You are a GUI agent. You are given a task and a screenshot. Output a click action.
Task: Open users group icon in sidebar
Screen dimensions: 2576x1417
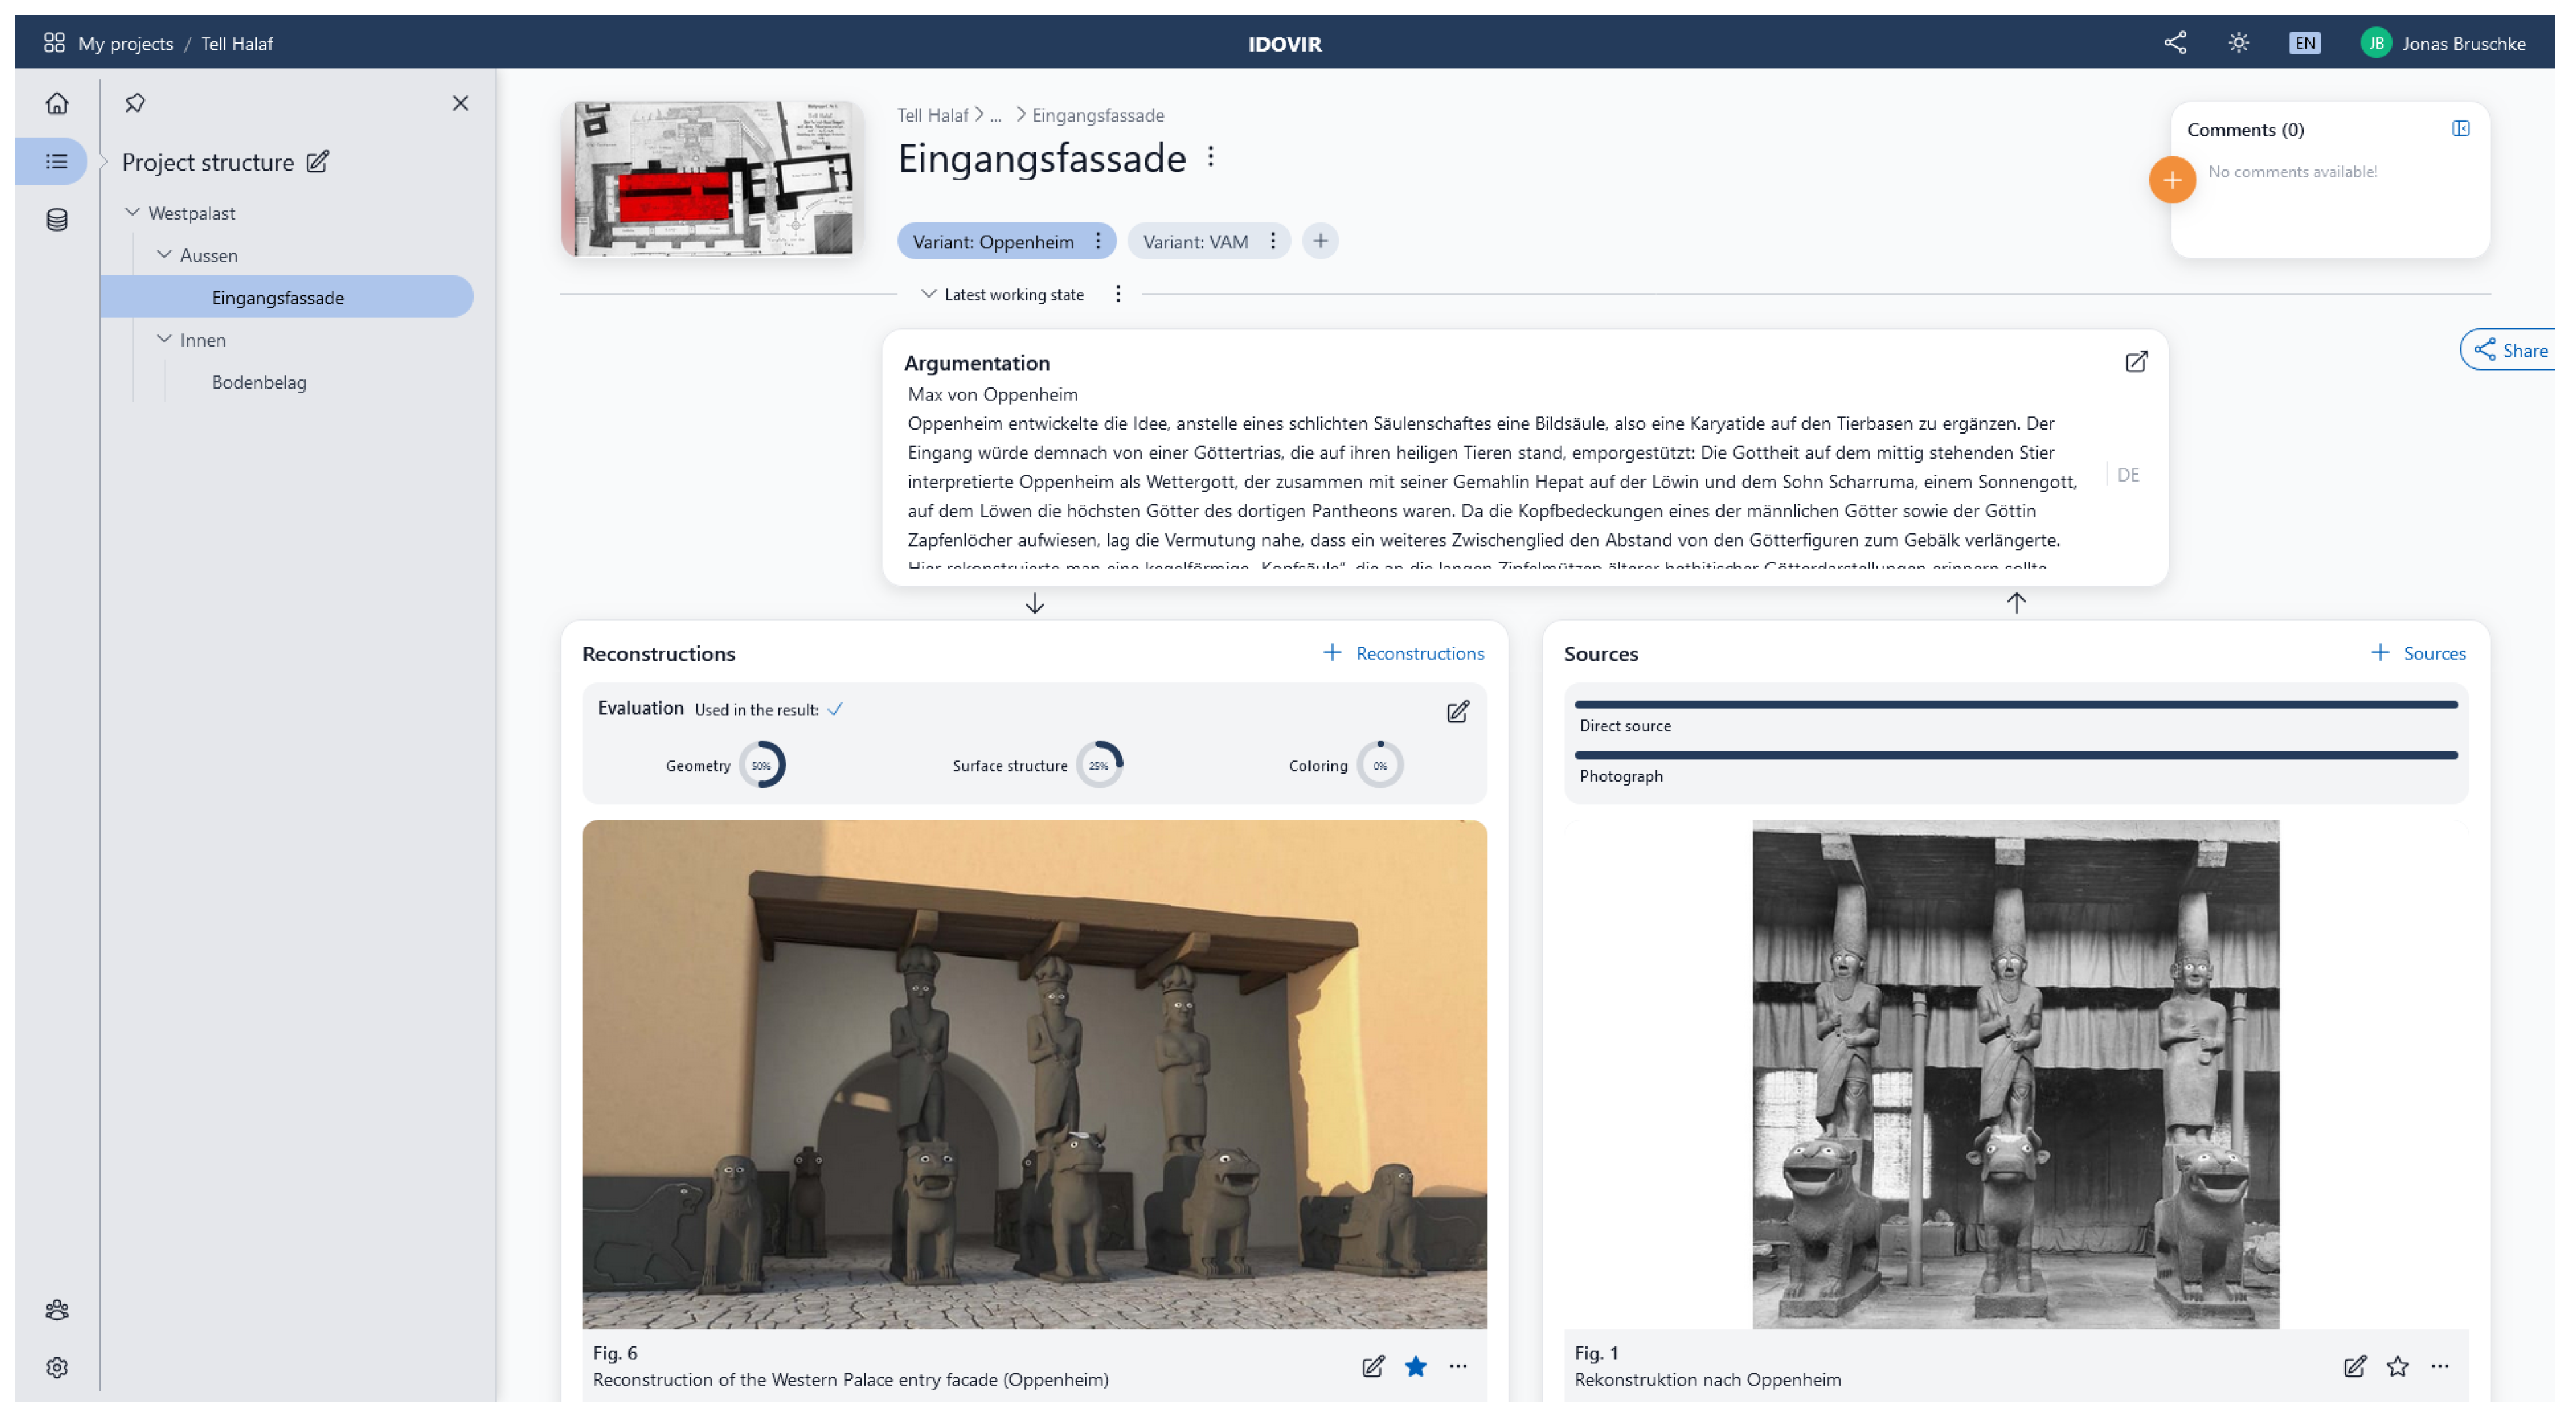point(57,1309)
